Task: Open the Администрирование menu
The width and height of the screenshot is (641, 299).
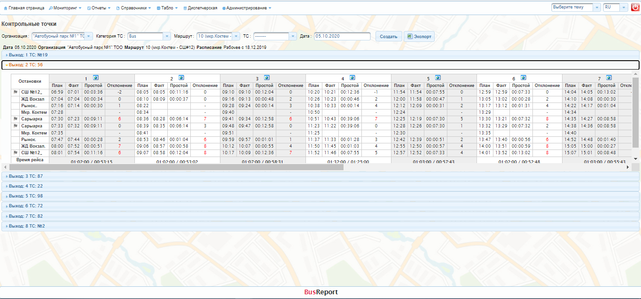Action: 247,8
